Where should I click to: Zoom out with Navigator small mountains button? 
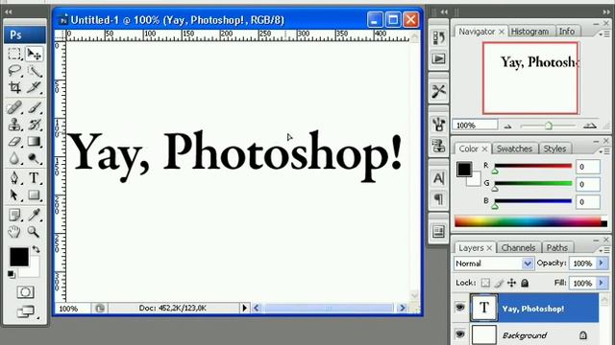[507, 126]
